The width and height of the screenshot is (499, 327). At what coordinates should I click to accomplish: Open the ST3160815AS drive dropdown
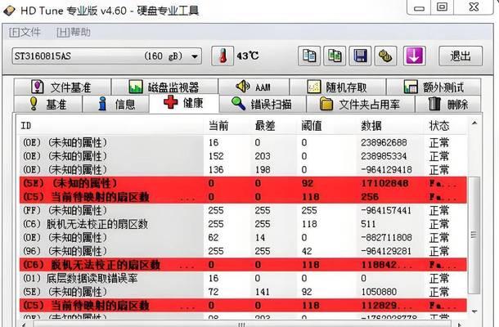pos(107,56)
